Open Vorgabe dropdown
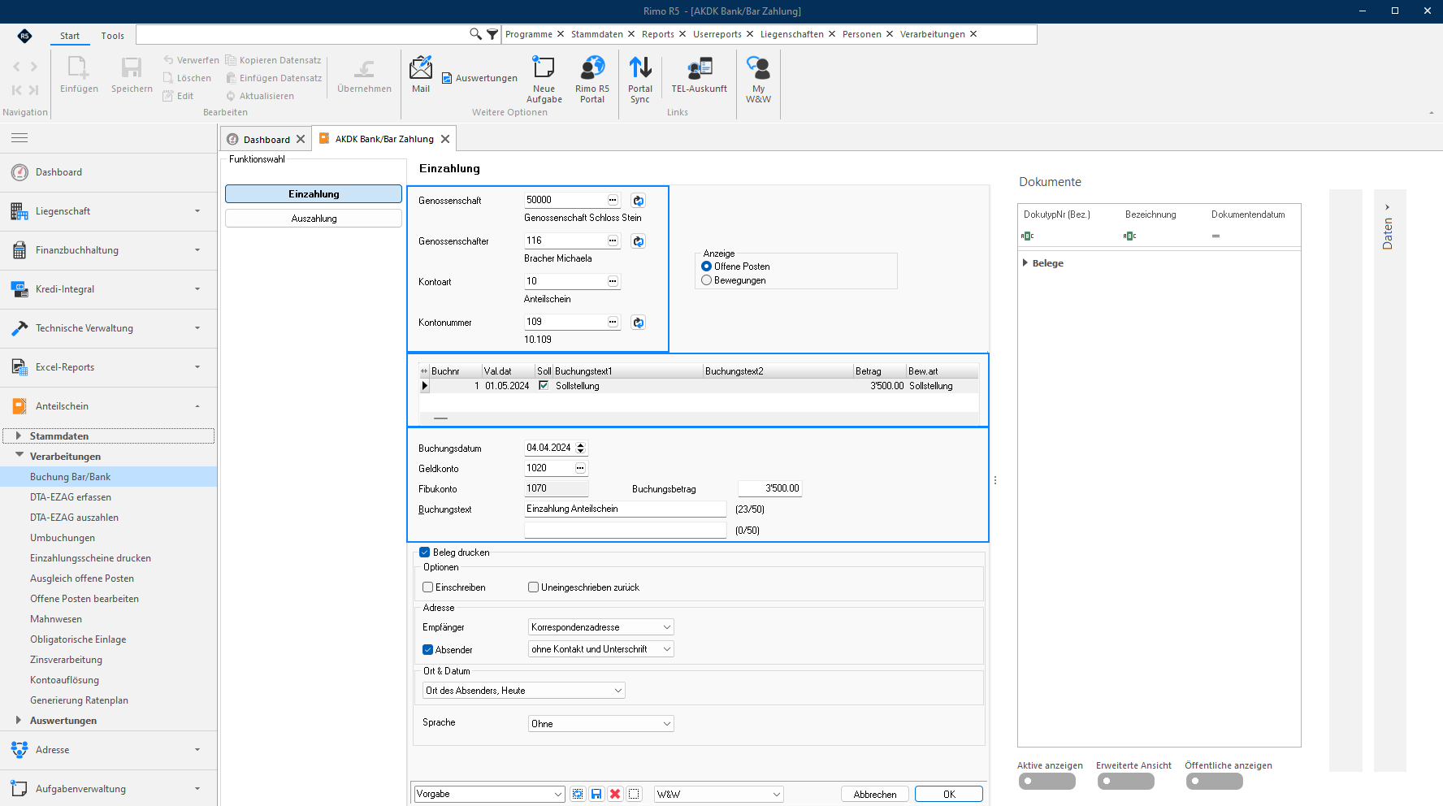This screenshot has height=806, width=1443. [x=489, y=794]
